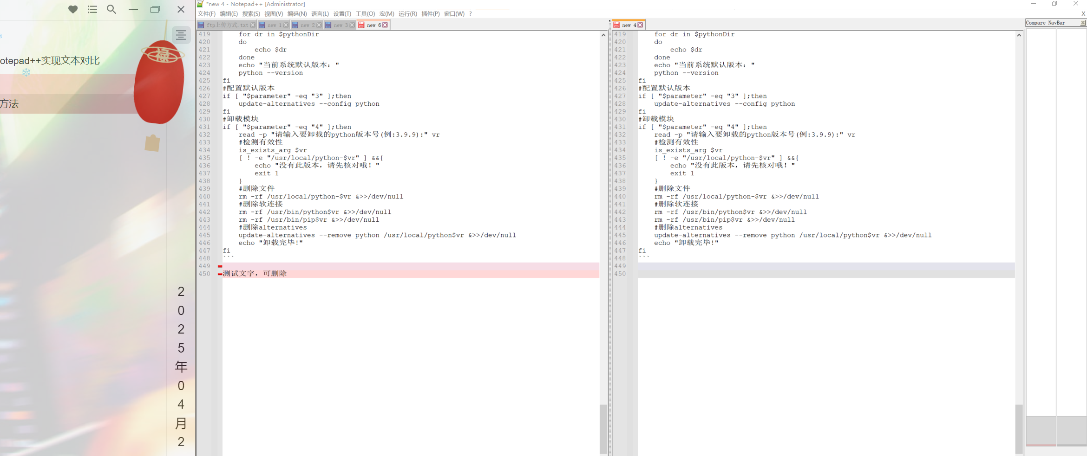
Task: Click the floating article outline button on the webpage
Action: tap(181, 35)
